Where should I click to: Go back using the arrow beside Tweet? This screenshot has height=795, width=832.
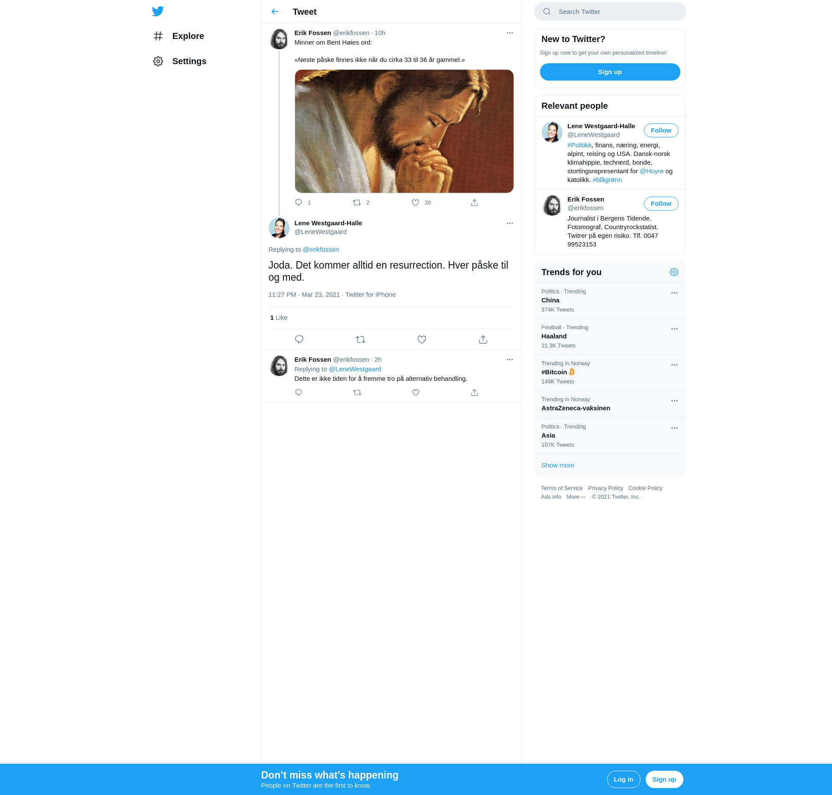tap(275, 12)
